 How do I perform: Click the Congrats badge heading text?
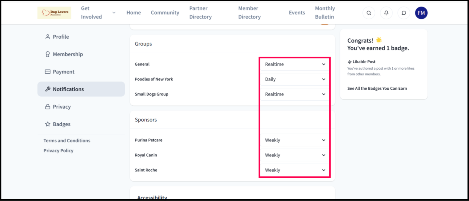378,44
